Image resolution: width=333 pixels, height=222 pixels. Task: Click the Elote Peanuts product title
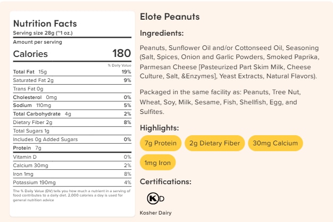tap(170, 17)
